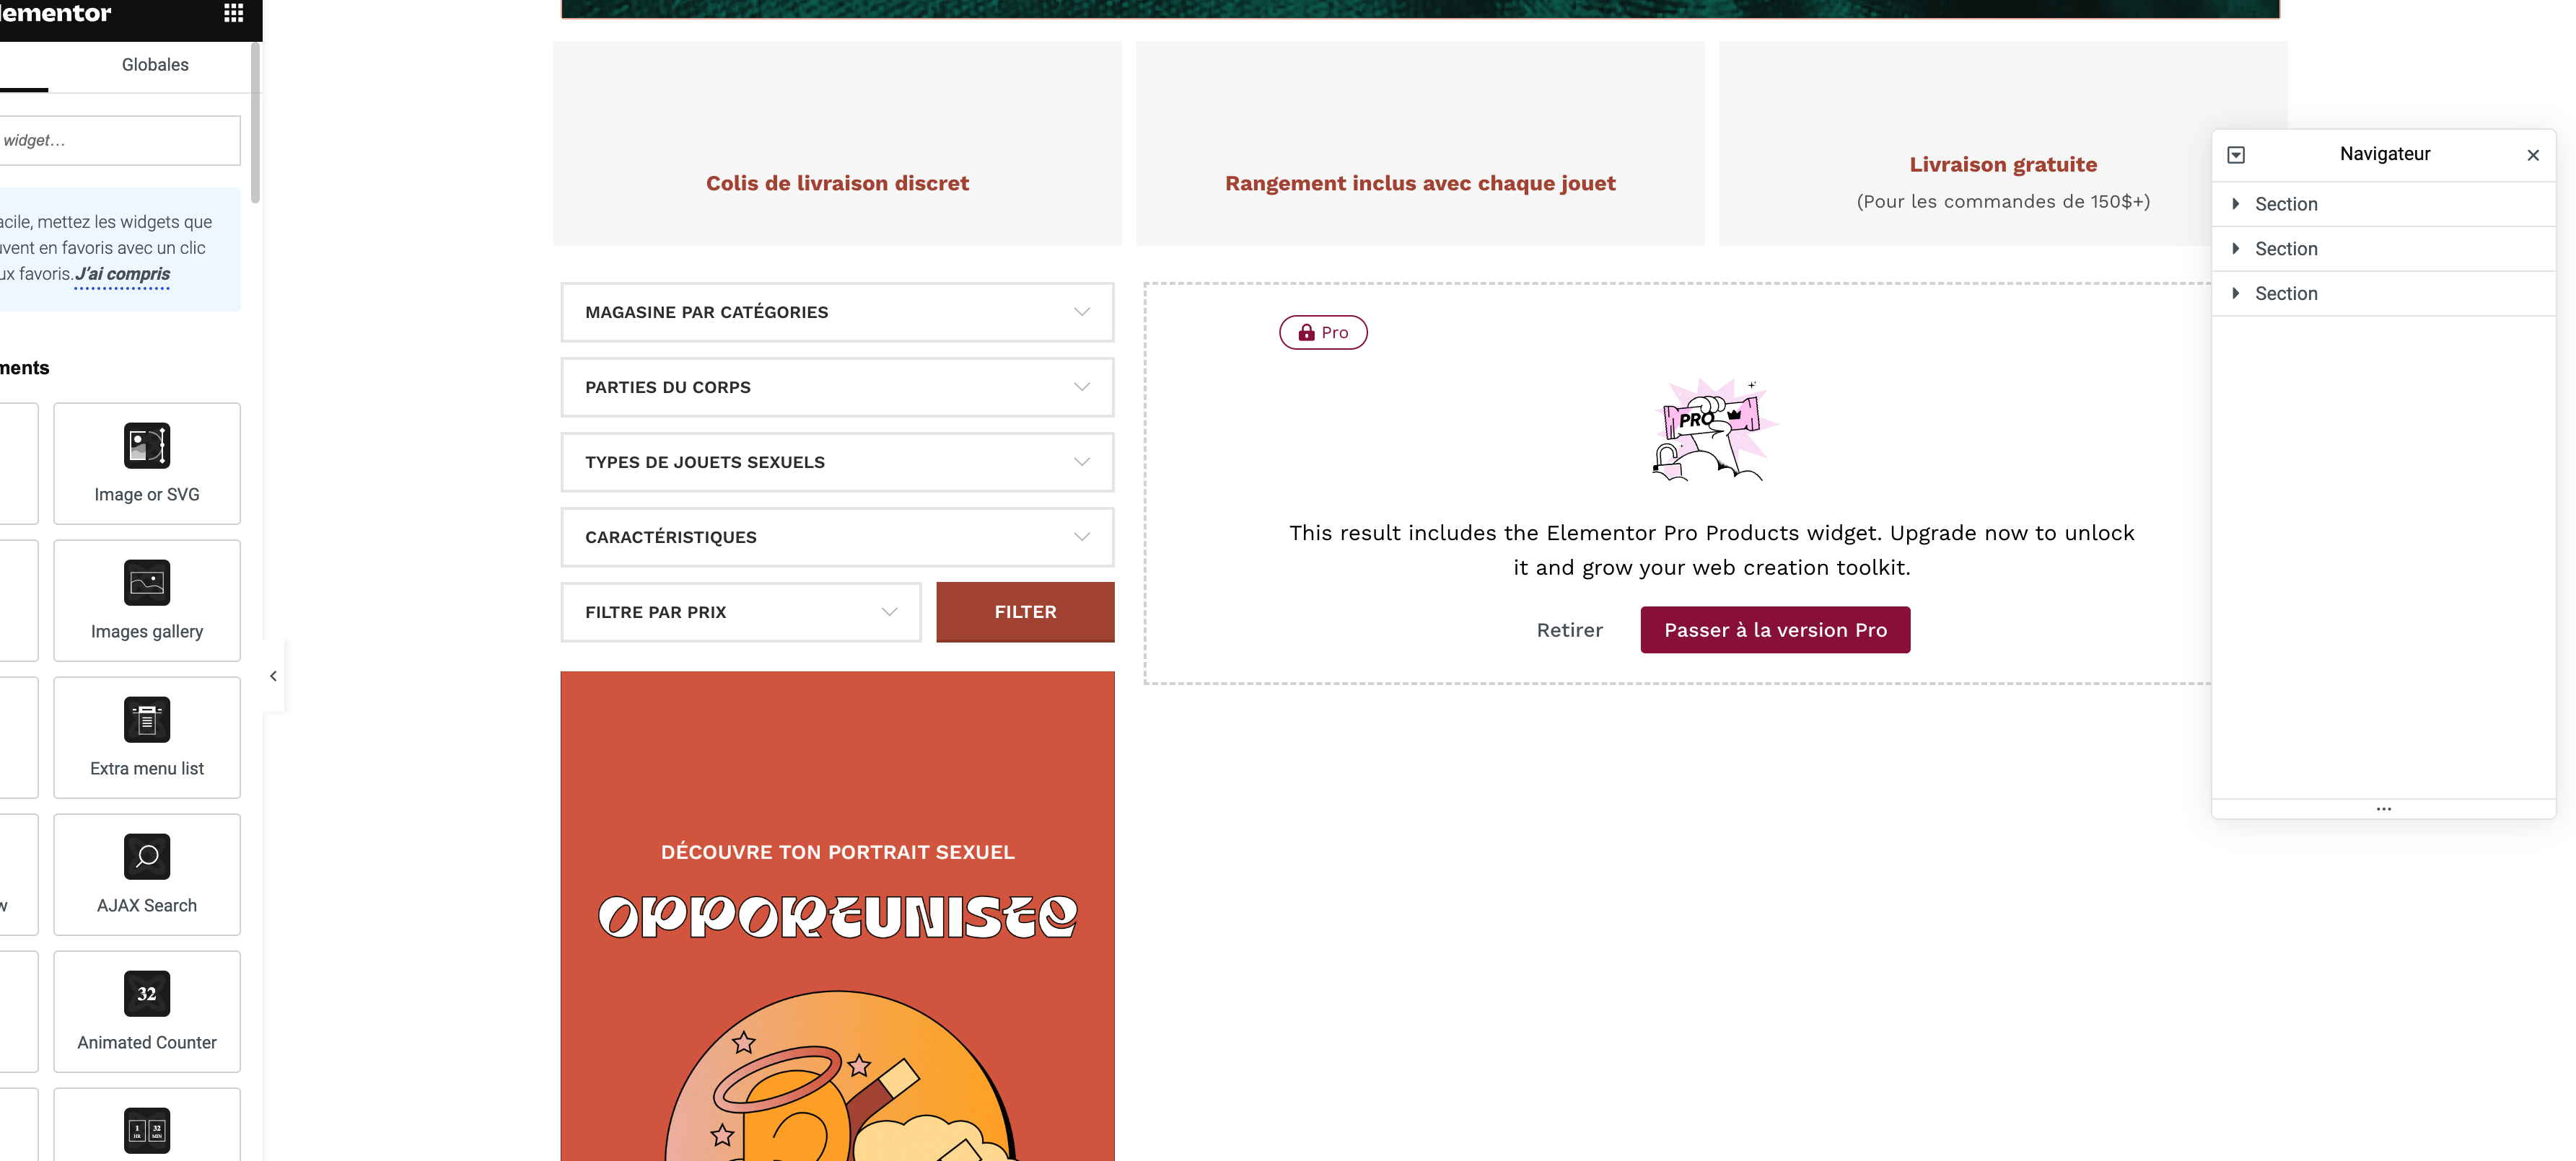The image size is (2576, 1161).
Task: Open Magasine par catégories dropdown
Action: coord(837,313)
